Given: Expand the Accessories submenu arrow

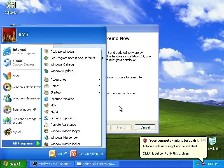Looking at the screenshot, I should (x=99, y=80).
